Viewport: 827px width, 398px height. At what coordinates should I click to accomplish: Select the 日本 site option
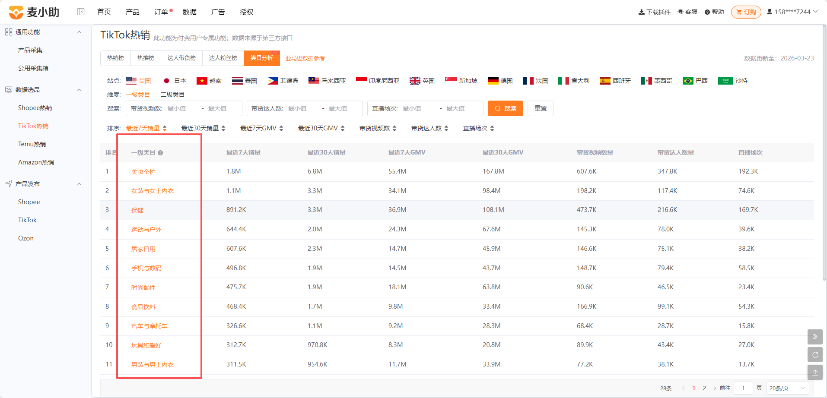point(175,81)
